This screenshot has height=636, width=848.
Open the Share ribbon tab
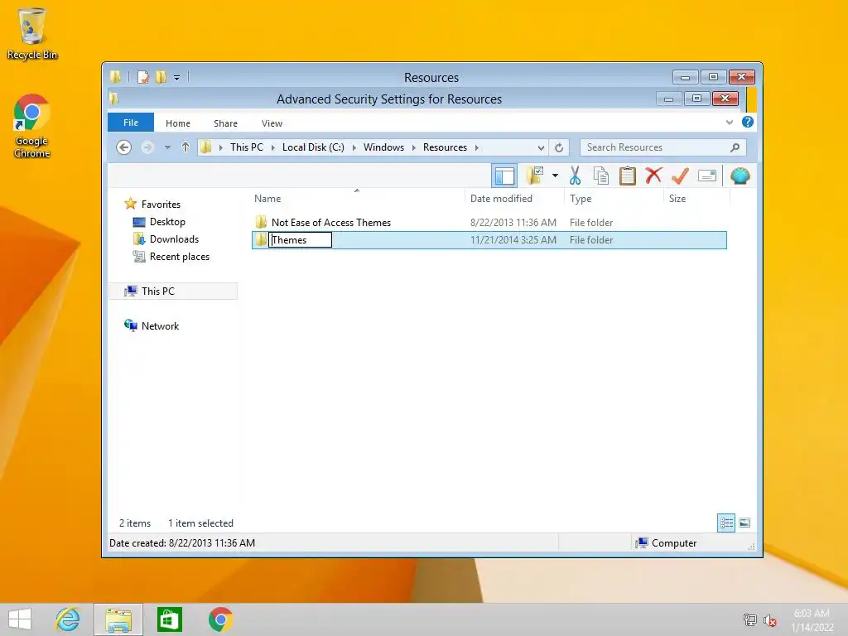(225, 123)
